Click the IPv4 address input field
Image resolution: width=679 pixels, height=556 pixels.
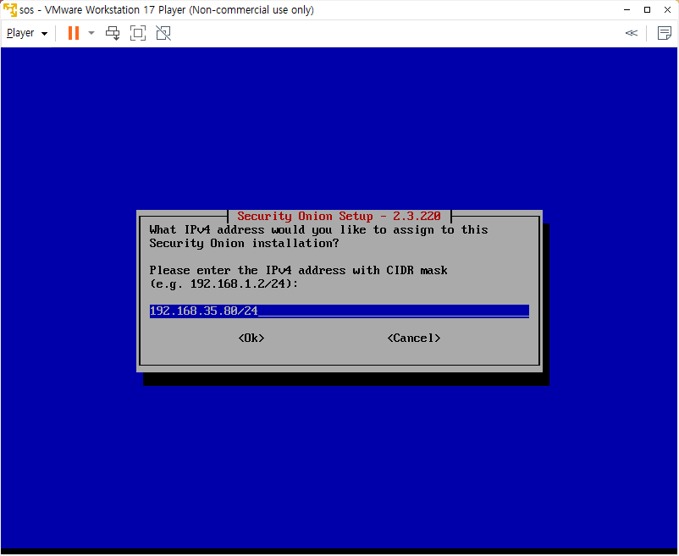coord(339,311)
